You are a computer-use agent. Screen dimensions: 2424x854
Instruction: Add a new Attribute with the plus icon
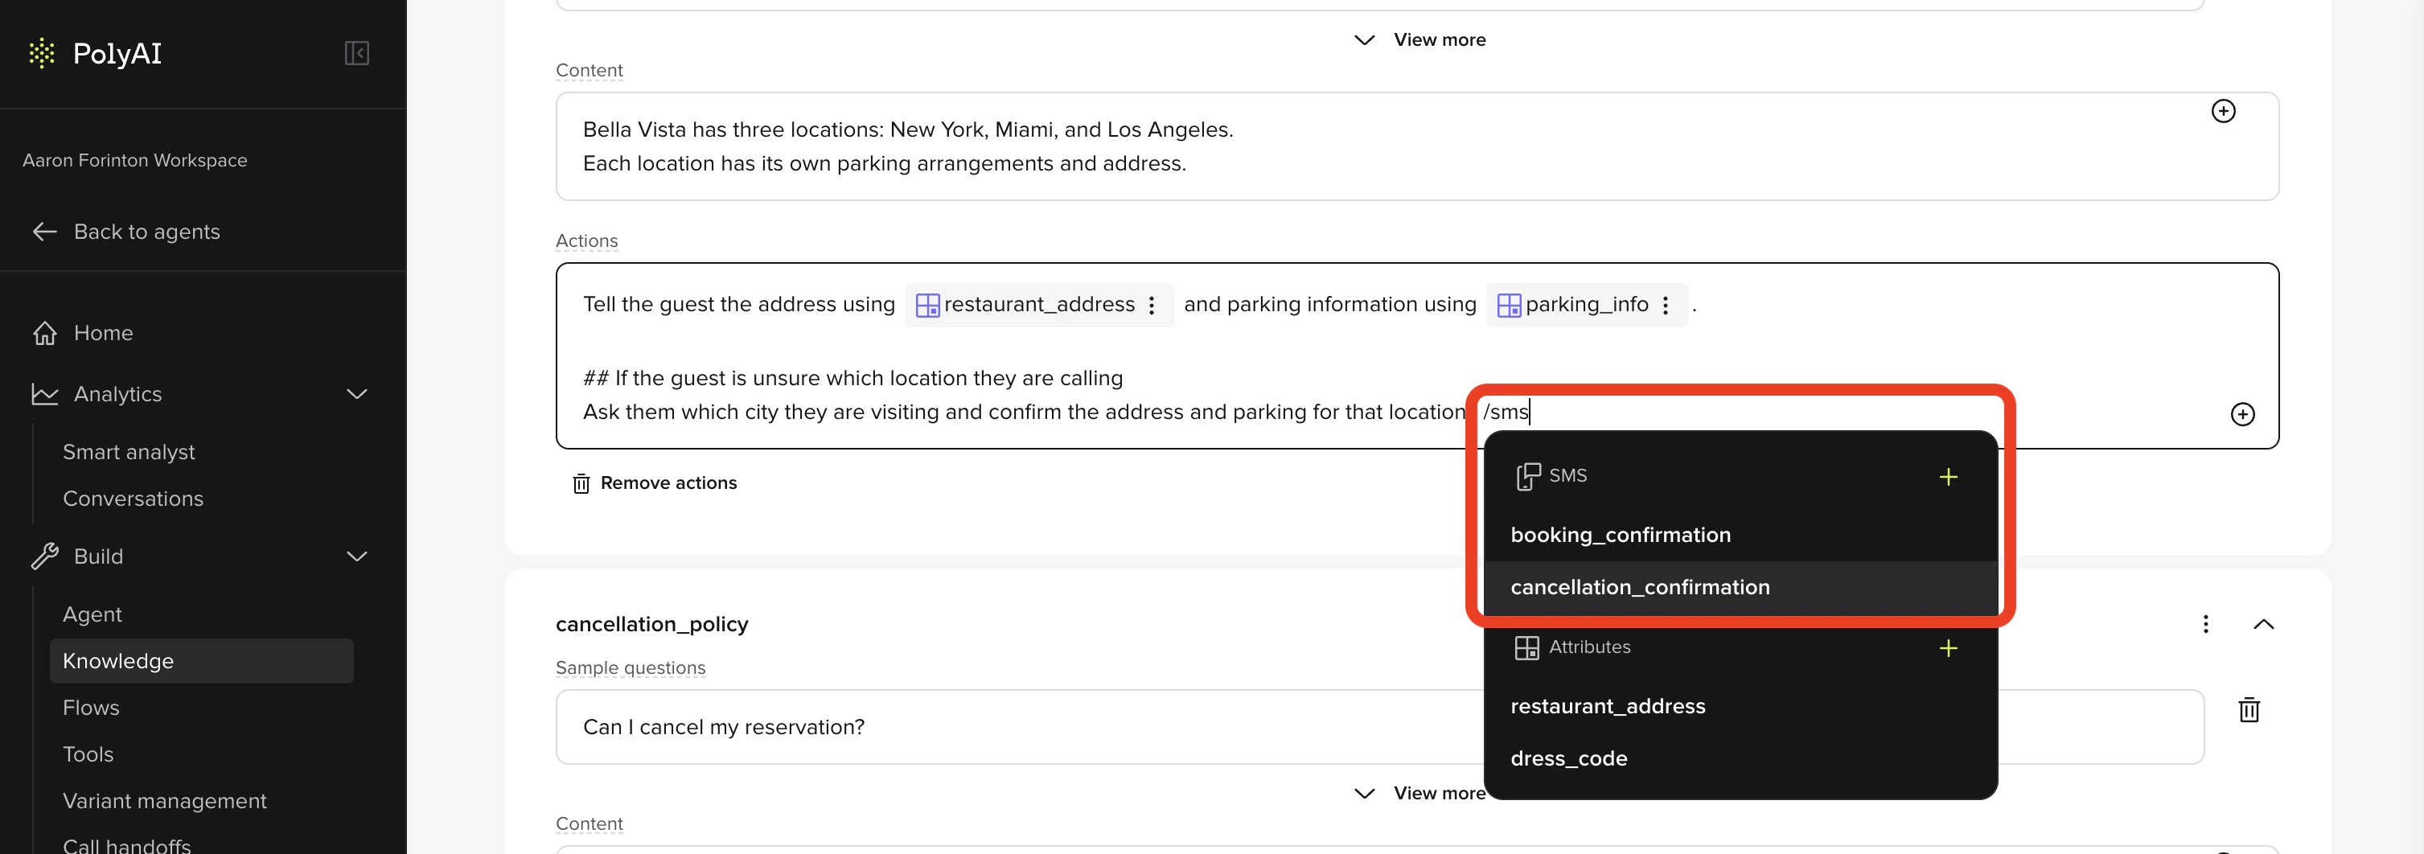1949,648
